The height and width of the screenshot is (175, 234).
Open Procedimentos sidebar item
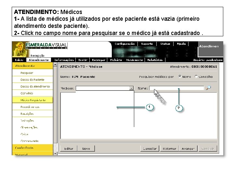(32, 107)
